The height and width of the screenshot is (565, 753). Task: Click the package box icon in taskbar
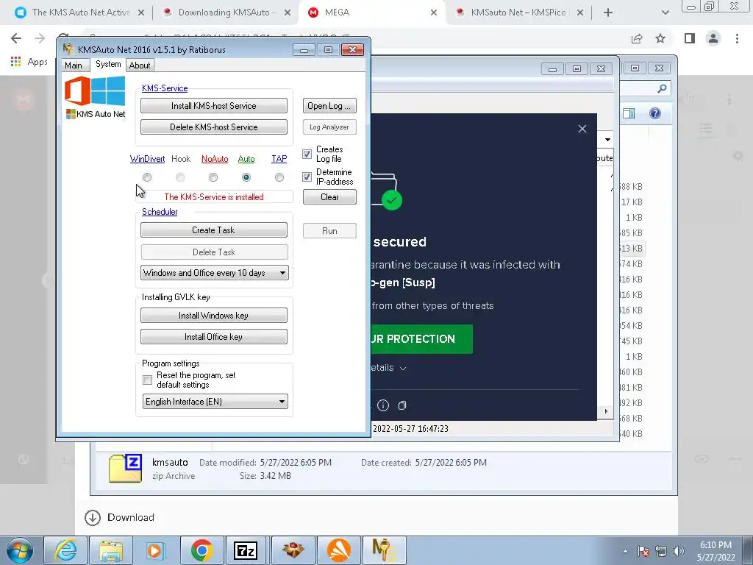[293, 550]
